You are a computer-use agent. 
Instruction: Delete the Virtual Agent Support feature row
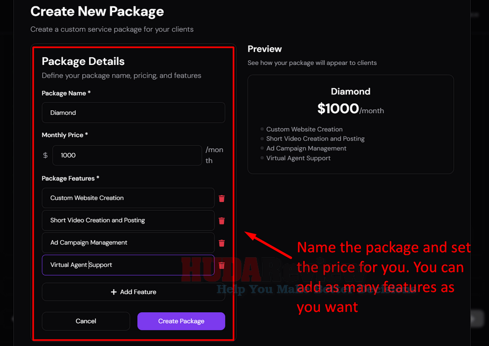point(222,265)
